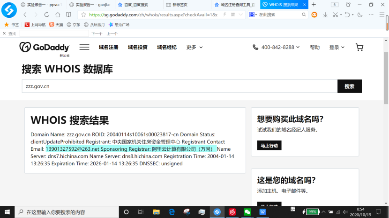Viewport: 389px width, 218px height.
Task: Expand the 400-842-8288 phone dropdown
Action: point(276,47)
